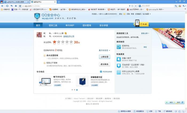Click 退出 to log out

[120, 14]
